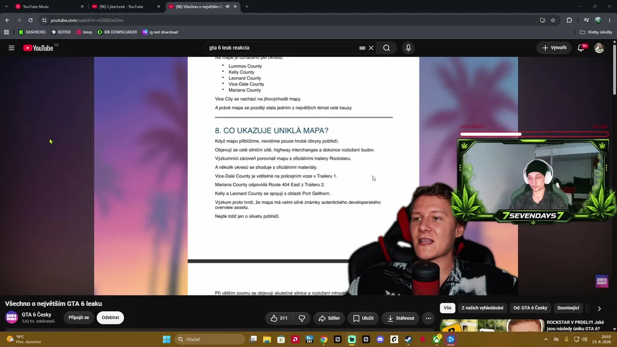This screenshot has width=617, height=347.
Task: Open the YouTube account avatar menu
Action: 599,48
